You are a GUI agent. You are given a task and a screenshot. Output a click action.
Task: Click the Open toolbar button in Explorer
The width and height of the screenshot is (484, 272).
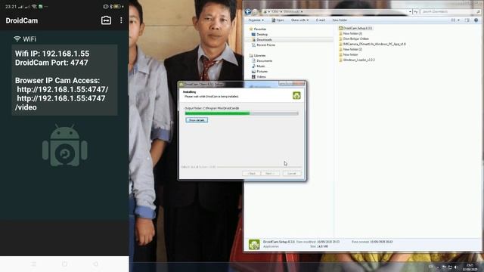tap(278, 20)
